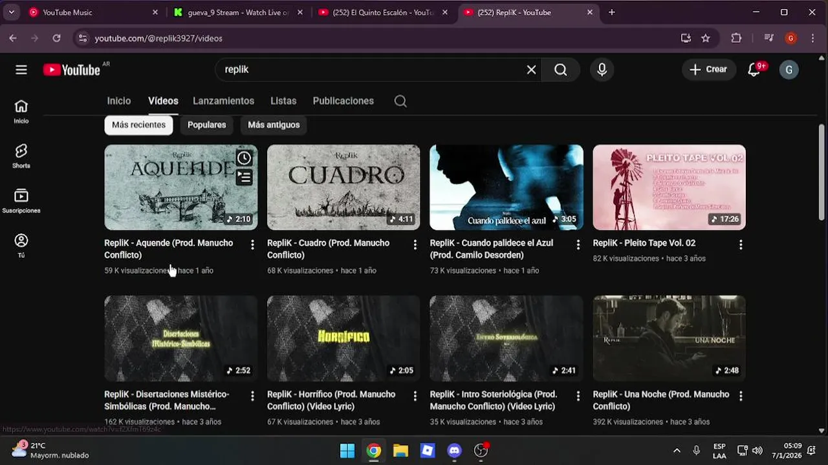Open RepliK - Pleito Tape Vol. 02 title
The height and width of the screenshot is (465, 828).
(x=644, y=243)
